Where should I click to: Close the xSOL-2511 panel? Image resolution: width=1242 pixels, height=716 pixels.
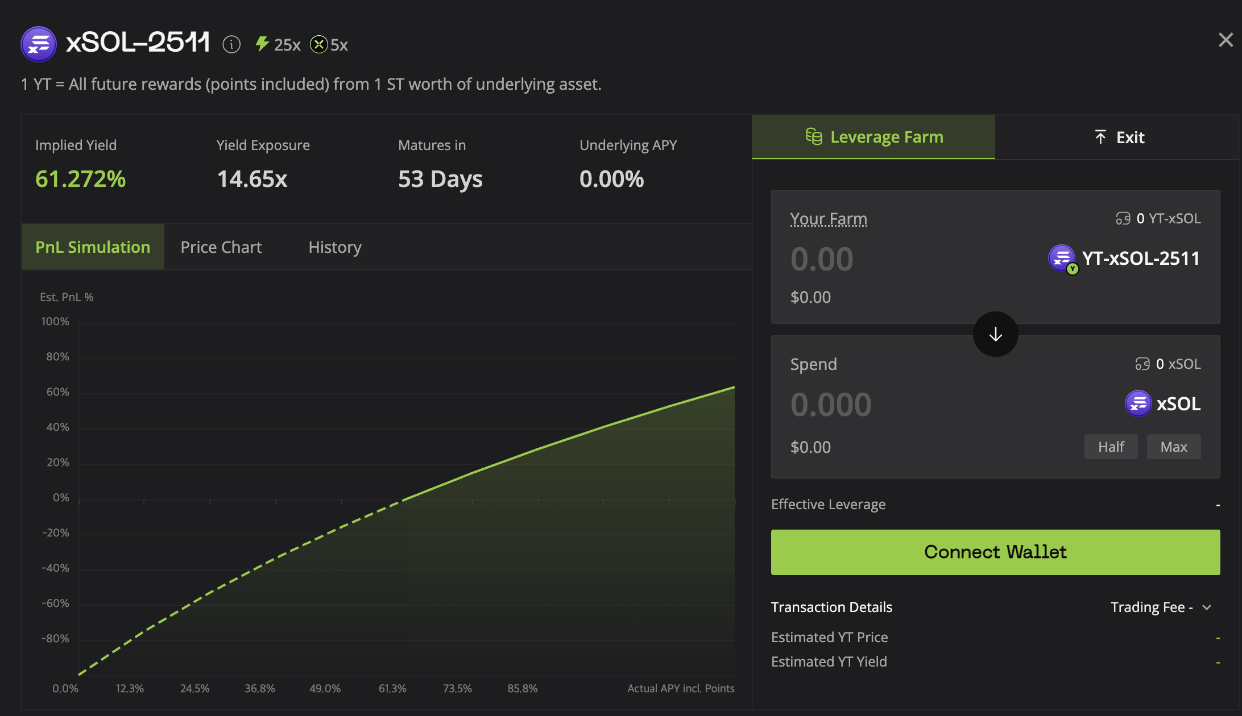pos(1226,40)
